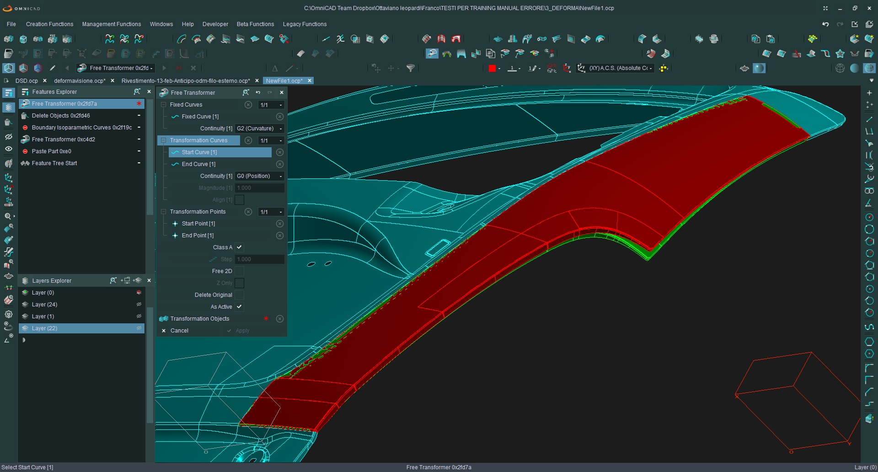Click the red color swatch in toolbar
Image resolution: width=878 pixels, height=472 pixels.
pyautogui.click(x=492, y=68)
